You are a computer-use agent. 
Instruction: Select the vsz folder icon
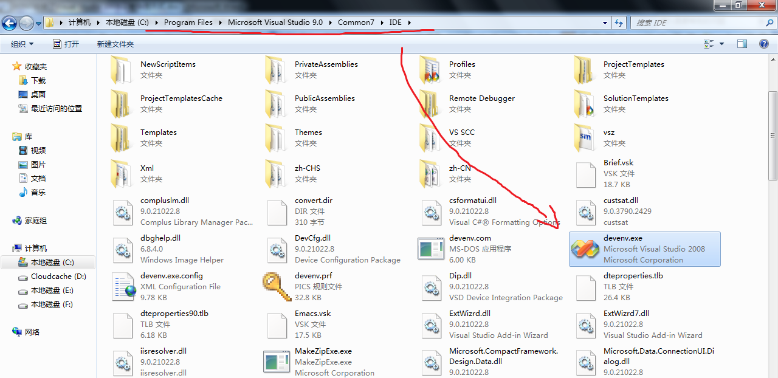coord(585,137)
